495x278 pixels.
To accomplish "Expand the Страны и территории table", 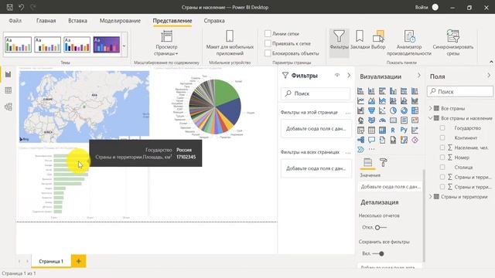I will 430,197.
